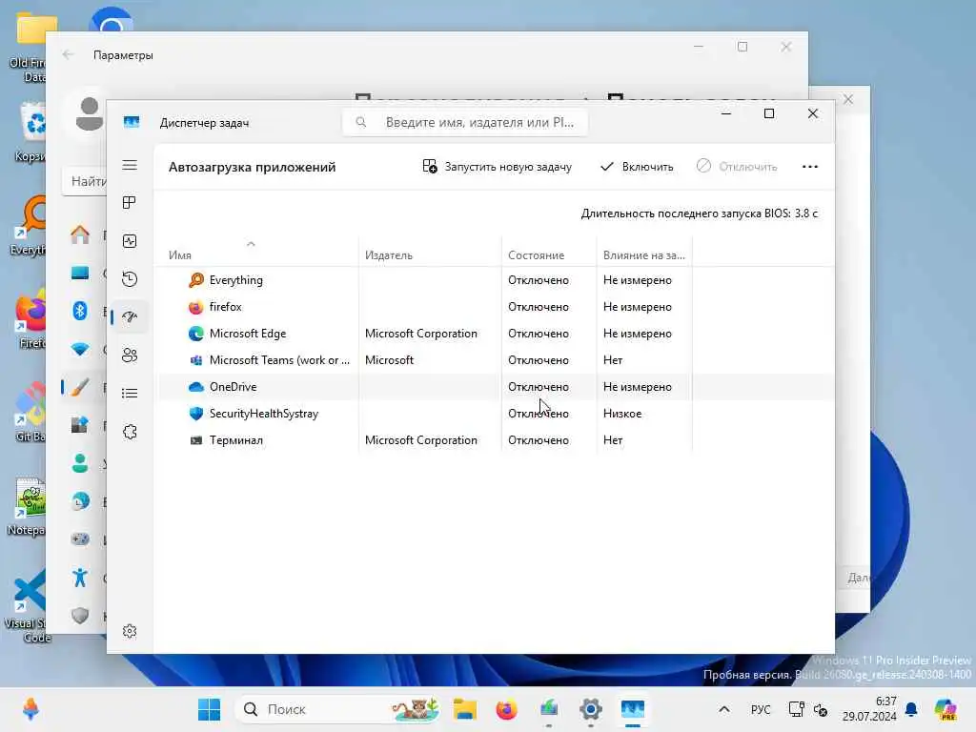This screenshot has width=976, height=732.
Task: Open the notification bell in taskbar
Action: (x=911, y=709)
